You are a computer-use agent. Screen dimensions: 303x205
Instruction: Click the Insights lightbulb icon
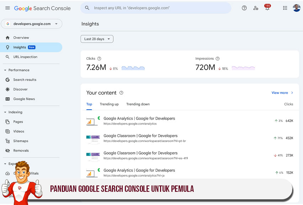point(7,47)
